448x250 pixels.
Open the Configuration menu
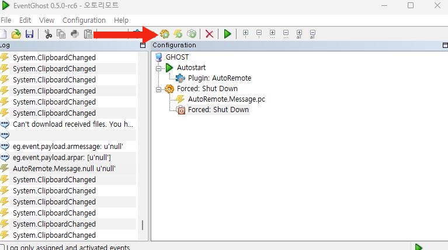tap(84, 20)
